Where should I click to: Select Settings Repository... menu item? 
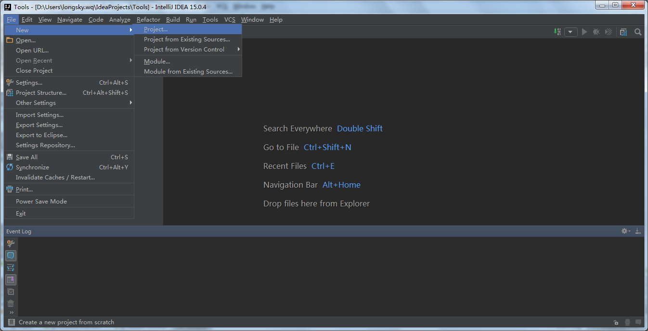[x=69, y=145]
